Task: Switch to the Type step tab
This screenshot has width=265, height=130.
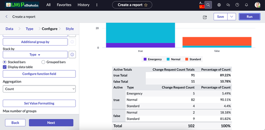Action: click(x=30, y=29)
